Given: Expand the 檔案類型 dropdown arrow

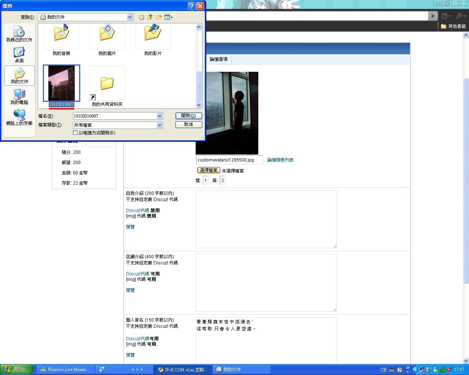Looking at the screenshot, I should click(159, 125).
